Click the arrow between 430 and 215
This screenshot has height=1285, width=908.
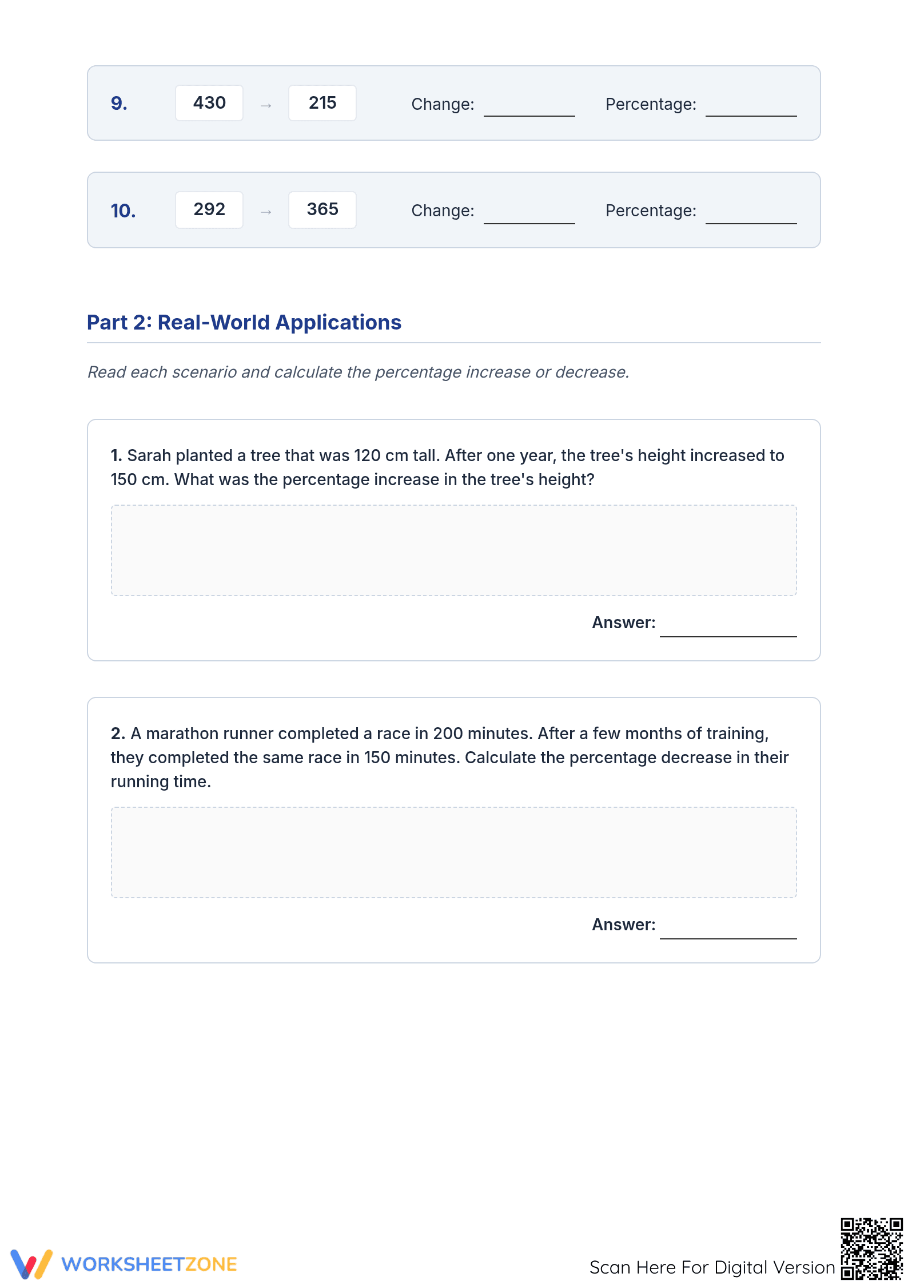266,105
